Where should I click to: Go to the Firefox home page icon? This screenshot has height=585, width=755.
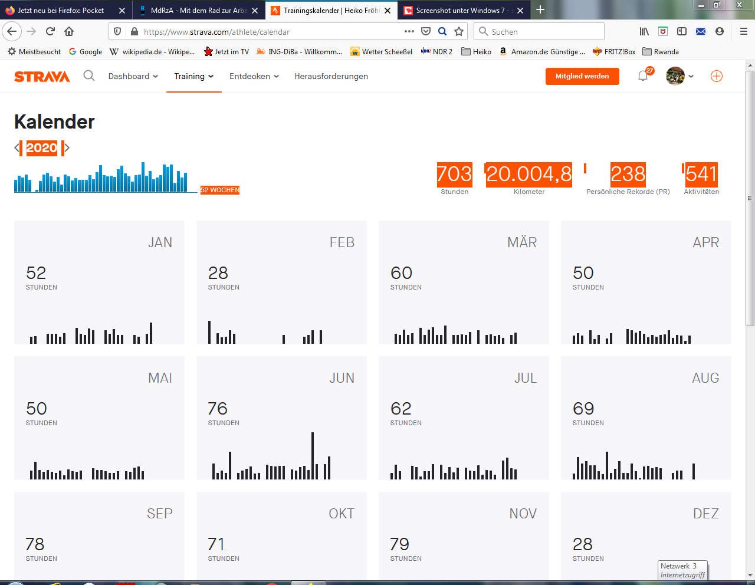69,31
